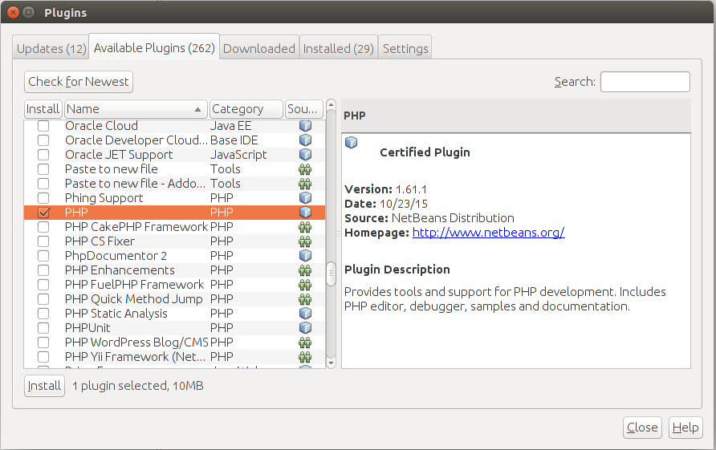The width and height of the screenshot is (716, 450).
Task: Select the Available Plugins (262) tab
Action: (x=154, y=47)
